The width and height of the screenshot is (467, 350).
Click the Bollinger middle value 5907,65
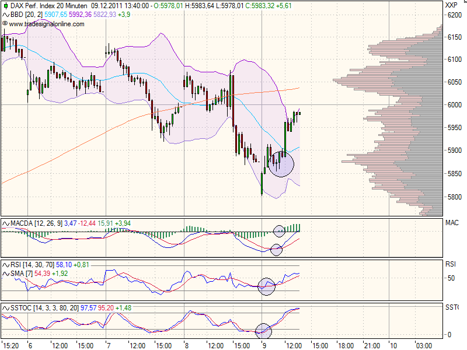click(55, 15)
